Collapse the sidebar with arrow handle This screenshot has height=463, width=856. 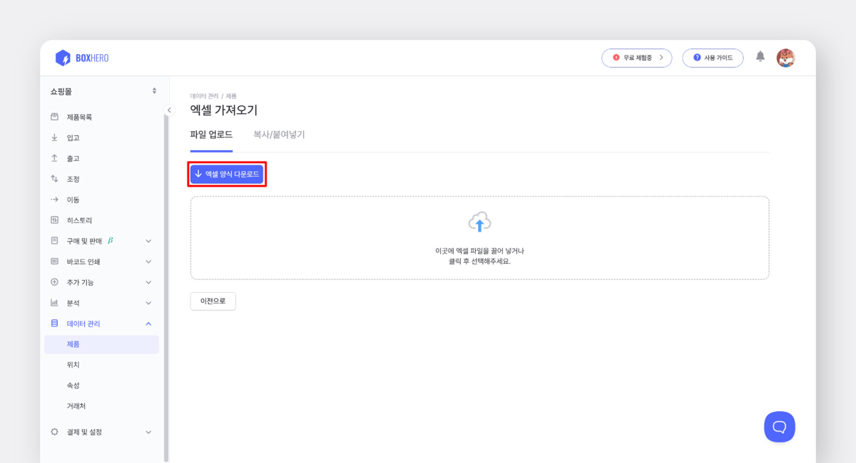tap(169, 110)
